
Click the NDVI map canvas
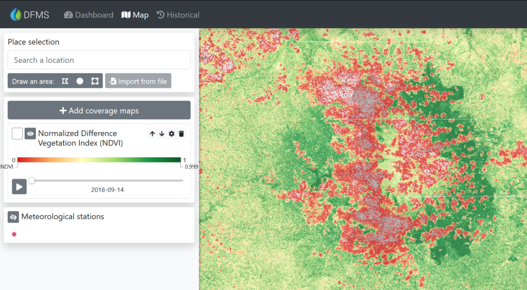(363, 159)
